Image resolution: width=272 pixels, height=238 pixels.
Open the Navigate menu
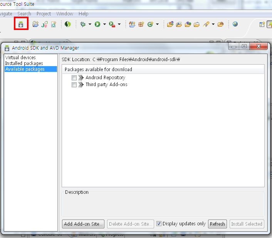(x=6, y=14)
